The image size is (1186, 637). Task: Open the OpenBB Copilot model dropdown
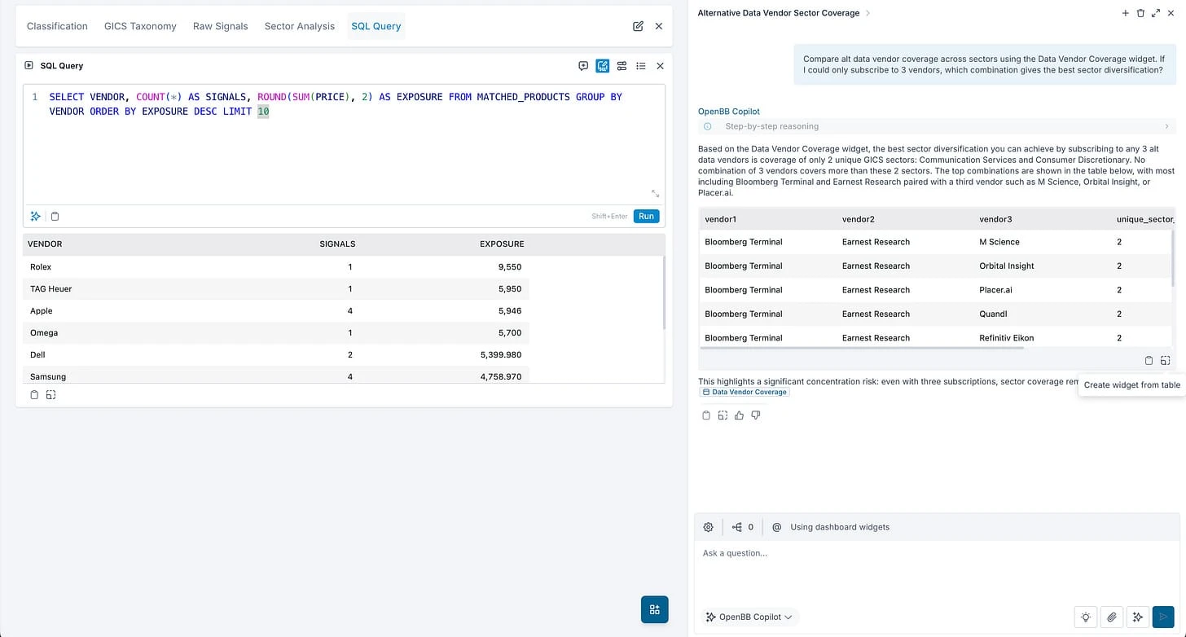(749, 617)
